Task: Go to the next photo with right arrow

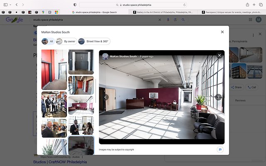Action: pos(219,97)
